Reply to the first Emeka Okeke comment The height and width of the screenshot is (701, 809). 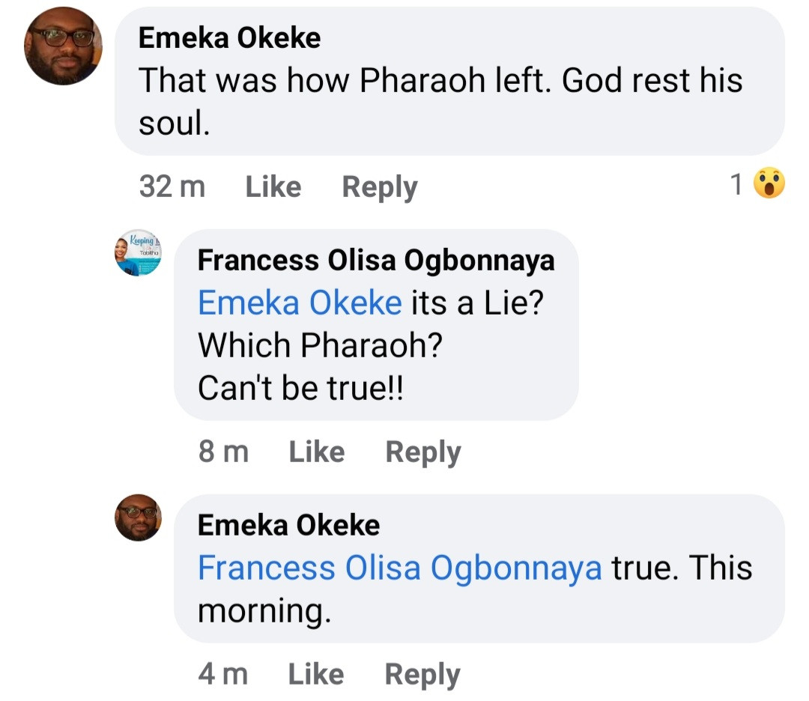pyautogui.click(x=380, y=186)
